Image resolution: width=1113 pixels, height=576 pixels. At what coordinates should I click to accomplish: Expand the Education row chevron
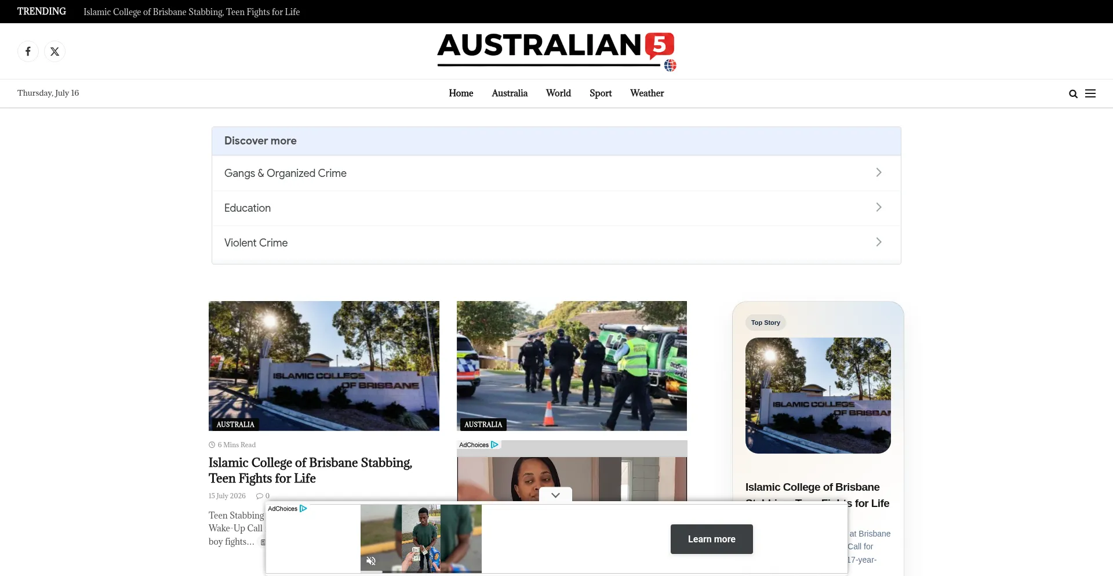coord(879,207)
